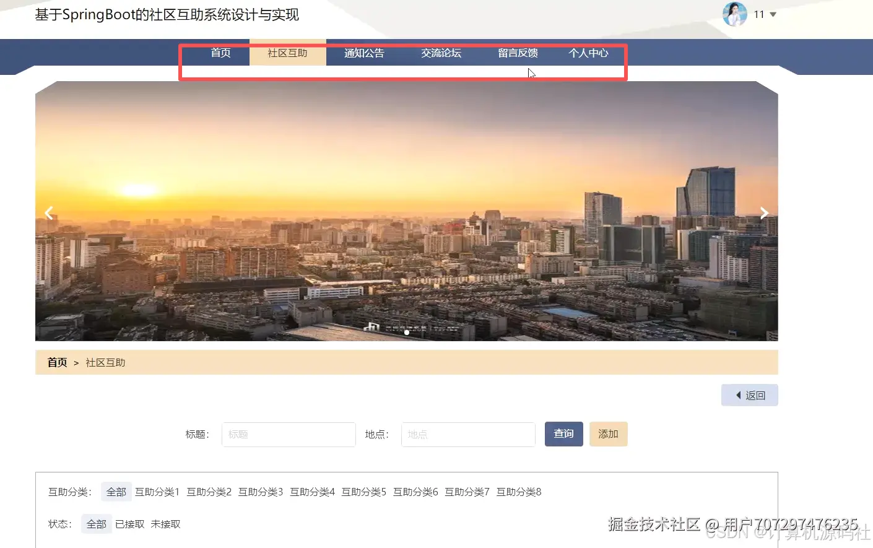873x548 pixels.
Task: Select the carousel dot indicator
Action: [407, 333]
